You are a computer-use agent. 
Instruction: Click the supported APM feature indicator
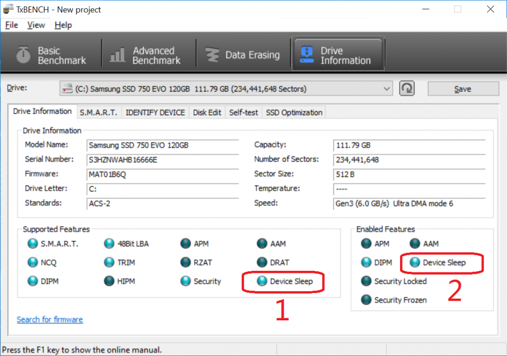pyautogui.click(x=186, y=244)
